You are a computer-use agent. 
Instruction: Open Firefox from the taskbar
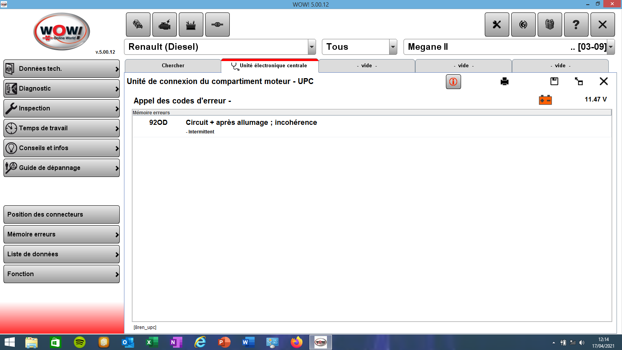(297, 342)
